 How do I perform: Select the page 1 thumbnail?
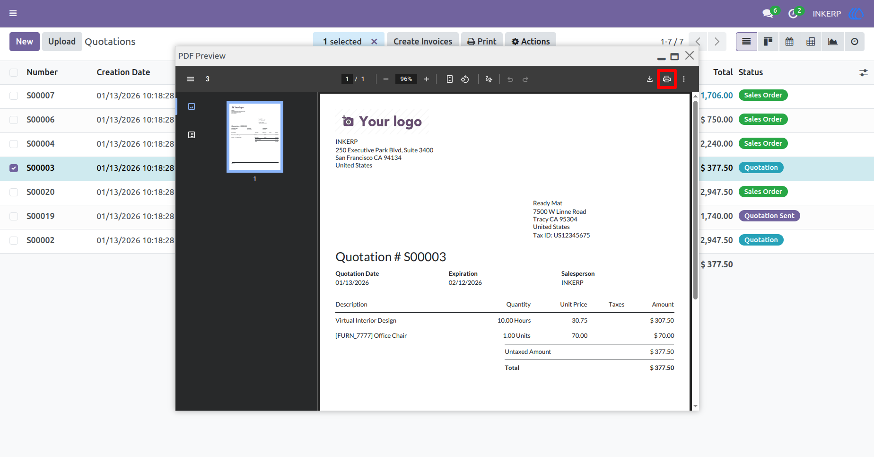pos(255,137)
